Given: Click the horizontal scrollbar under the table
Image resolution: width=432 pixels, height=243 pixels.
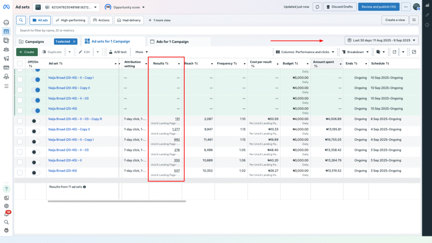Looking at the screenshot, I should [117, 201].
